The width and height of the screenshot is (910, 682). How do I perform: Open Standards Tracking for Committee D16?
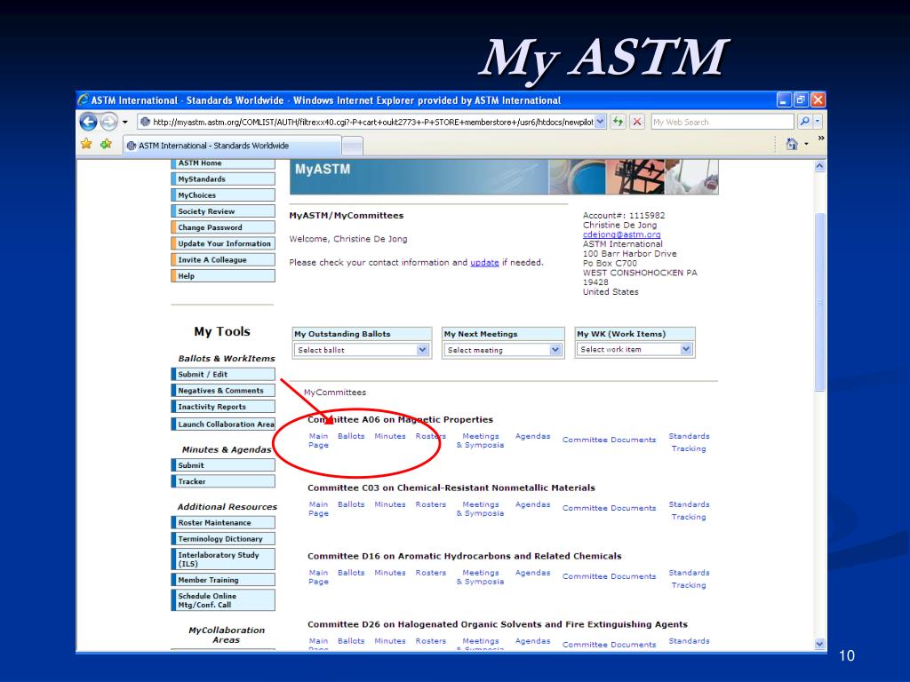coord(689,579)
